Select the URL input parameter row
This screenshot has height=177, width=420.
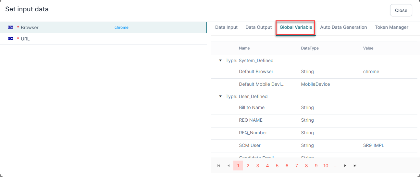103,39
